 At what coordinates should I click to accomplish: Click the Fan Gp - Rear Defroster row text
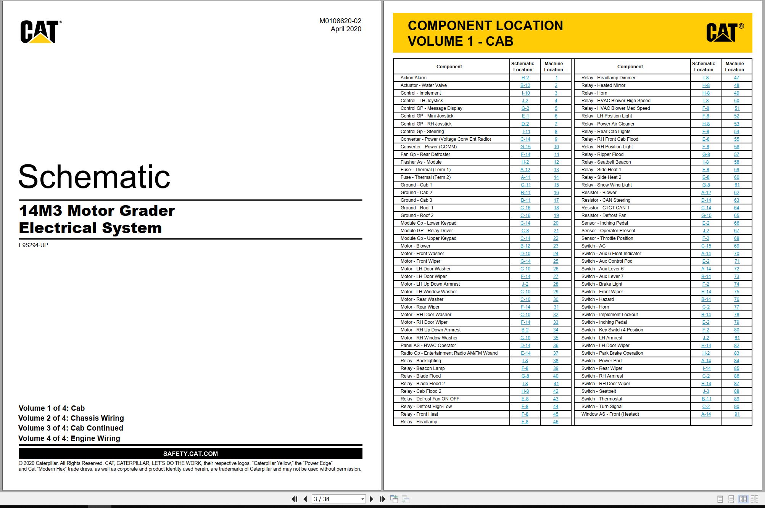click(x=425, y=154)
